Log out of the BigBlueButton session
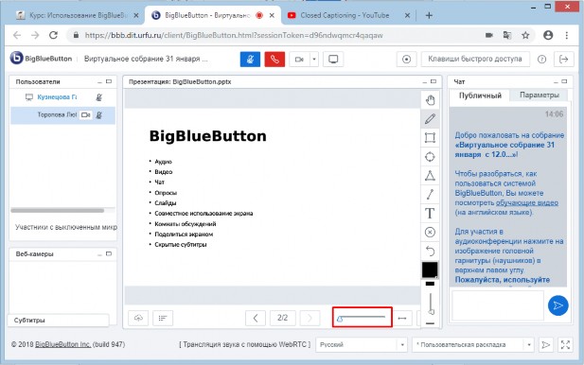 (564, 60)
